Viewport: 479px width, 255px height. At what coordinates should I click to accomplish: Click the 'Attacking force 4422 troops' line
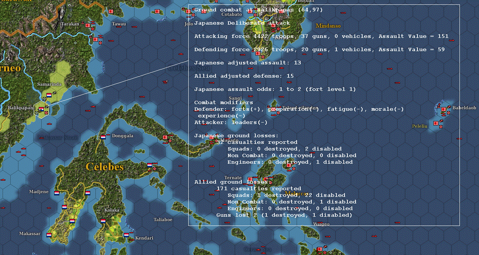pyautogui.click(x=321, y=36)
